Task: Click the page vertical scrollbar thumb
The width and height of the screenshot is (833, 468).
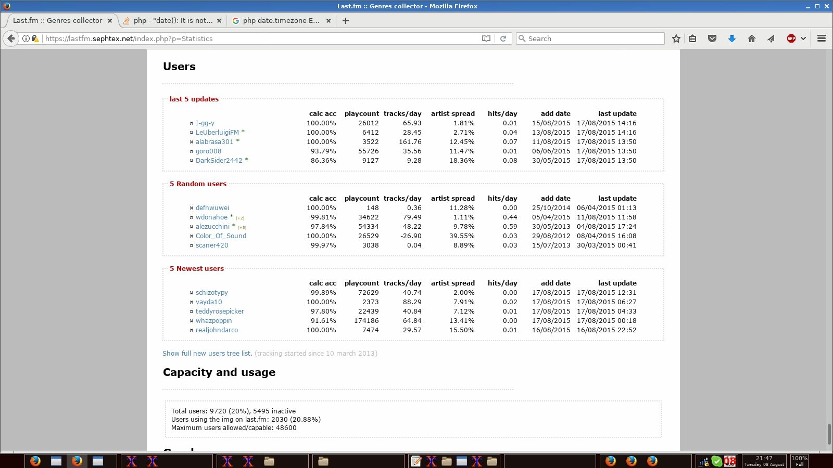Action: [x=829, y=434]
